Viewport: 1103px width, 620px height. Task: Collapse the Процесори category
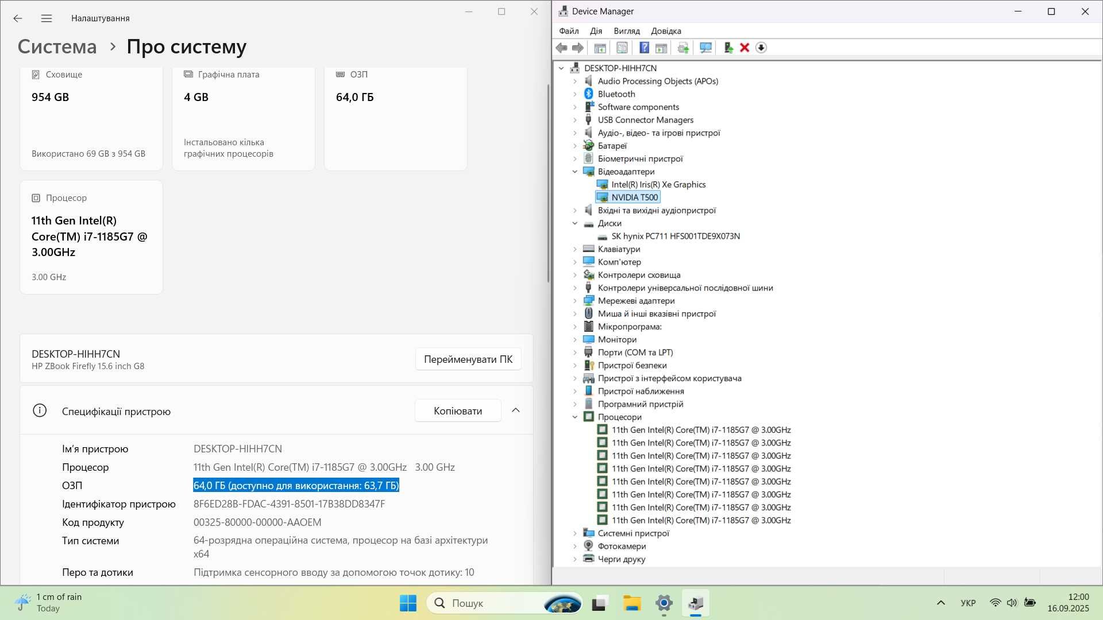coord(575,417)
